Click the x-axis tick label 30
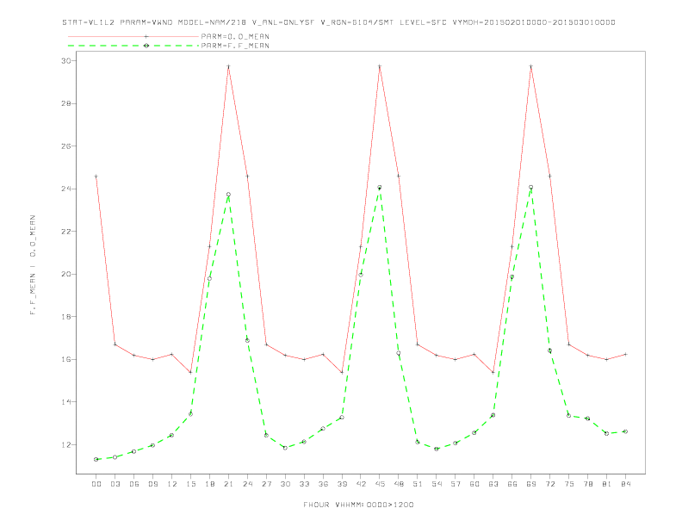This screenshot has width=682, height=527. click(285, 484)
